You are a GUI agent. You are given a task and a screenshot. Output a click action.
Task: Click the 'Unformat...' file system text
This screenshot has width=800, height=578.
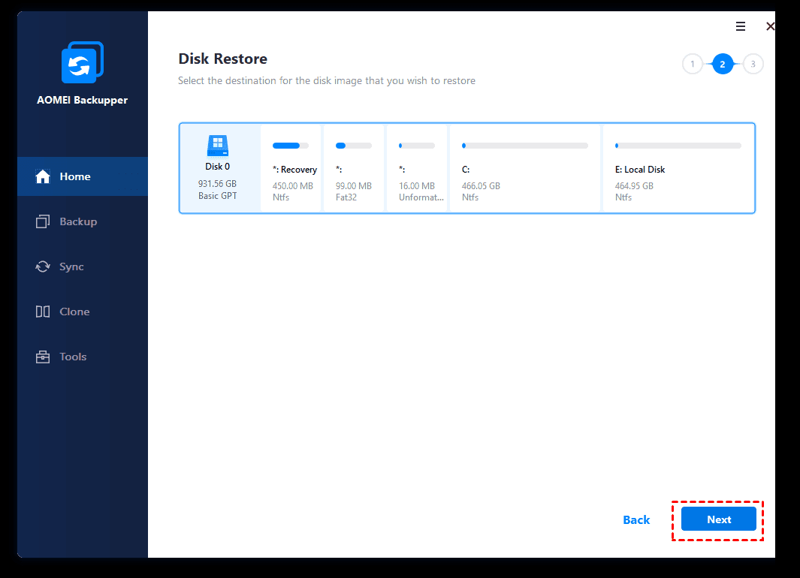[421, 197]
